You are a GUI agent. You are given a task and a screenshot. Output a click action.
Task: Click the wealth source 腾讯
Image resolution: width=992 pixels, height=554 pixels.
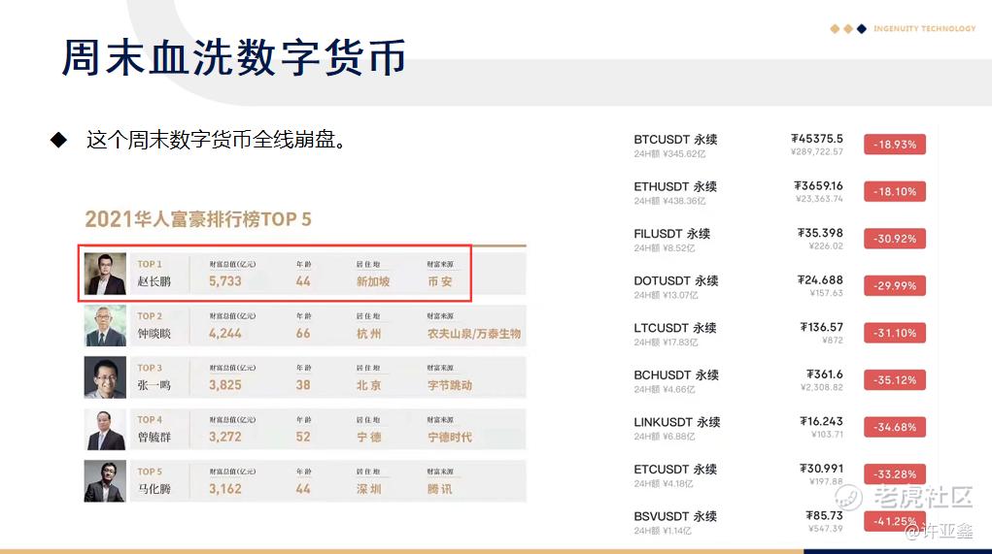click(440, 489)
